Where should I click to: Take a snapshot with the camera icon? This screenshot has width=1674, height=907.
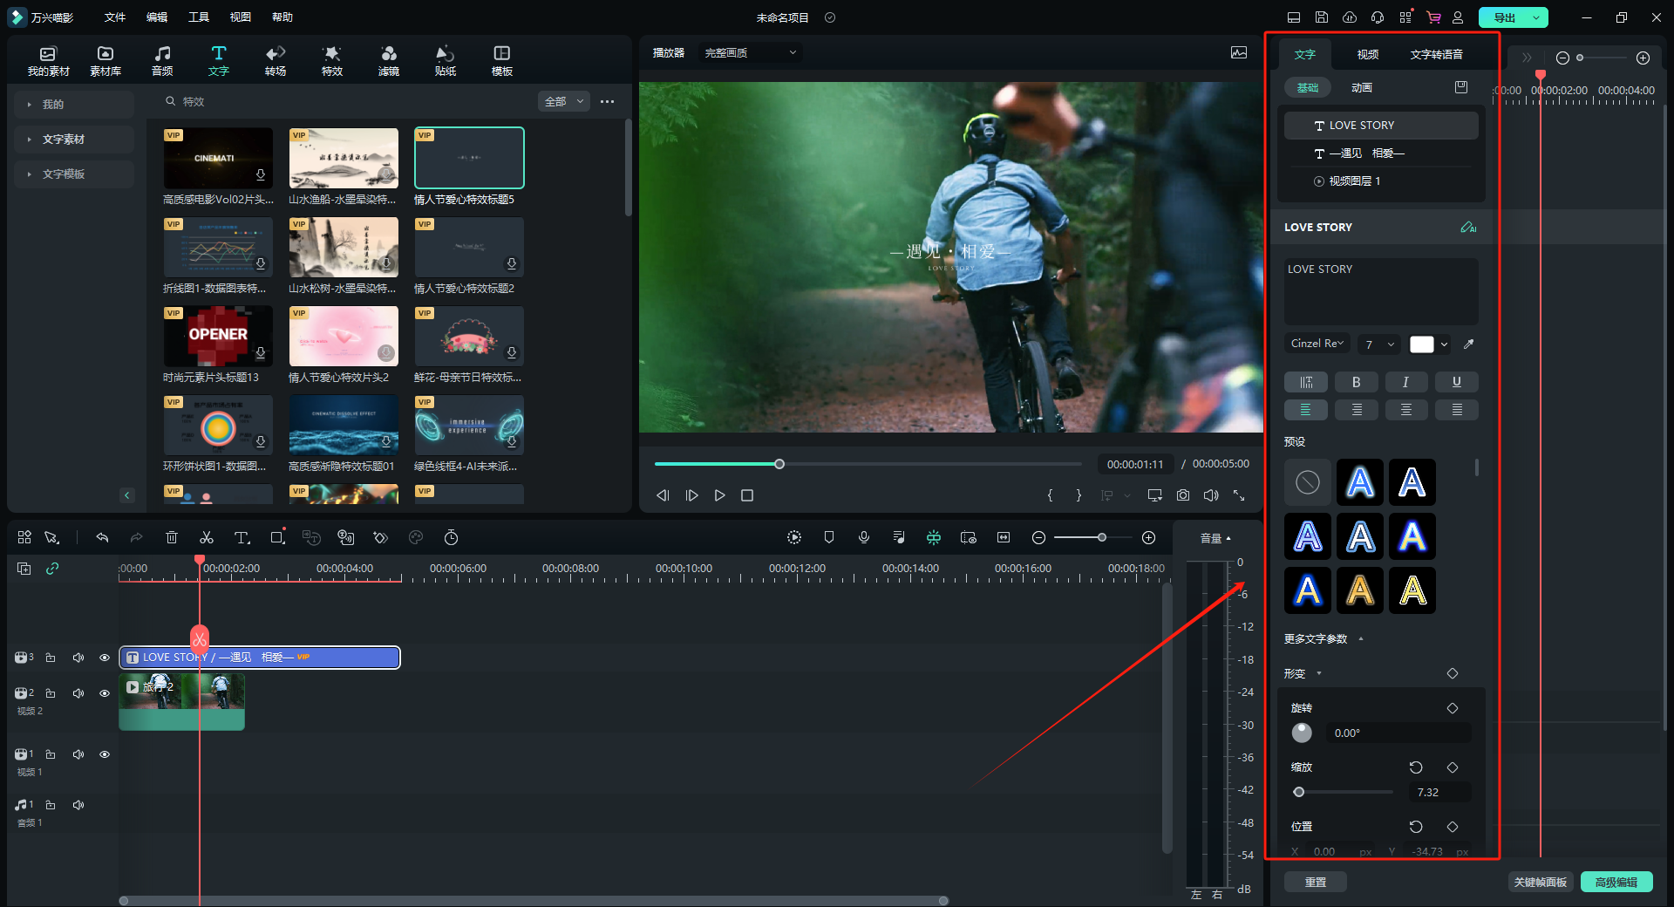point(1183,495)
